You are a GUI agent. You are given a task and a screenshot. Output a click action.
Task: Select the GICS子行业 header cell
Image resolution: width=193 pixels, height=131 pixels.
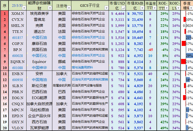90,6
